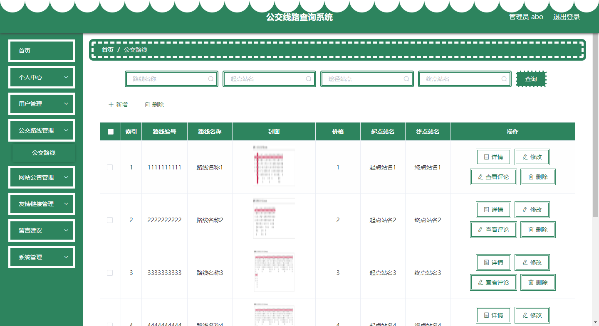Click 删除 button in 路线名称3 row
The height and width of the screenshot is (326, 599).
[x=538, y=282]
